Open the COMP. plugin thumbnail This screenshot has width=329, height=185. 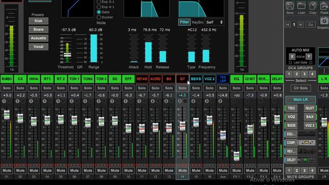coord(306,143)
